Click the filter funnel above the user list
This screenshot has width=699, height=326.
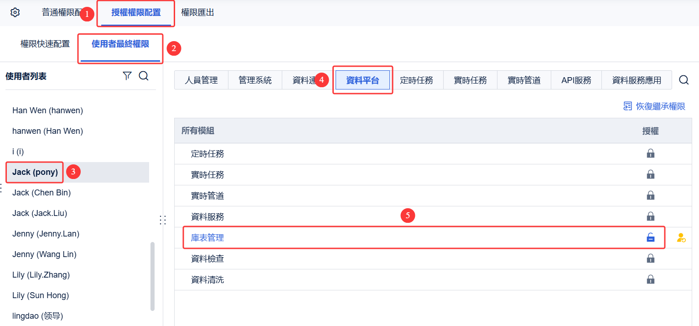(x=127, y=76)
